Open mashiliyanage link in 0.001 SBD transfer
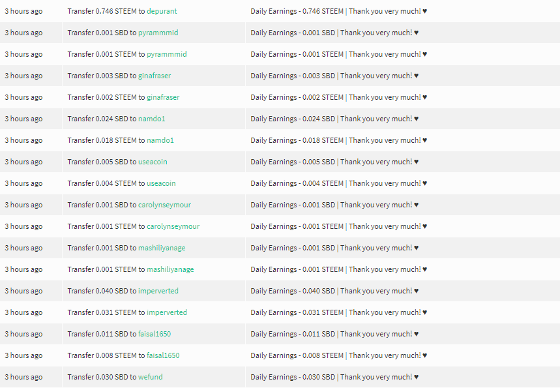The width and height of the screenshot is (560, 388). coord(162,248)
